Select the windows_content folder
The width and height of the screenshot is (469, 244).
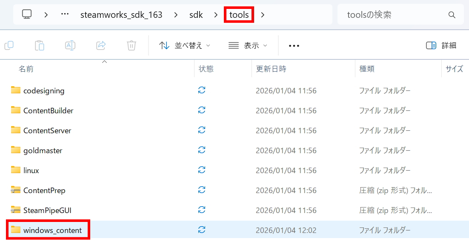(x=51, y=230)
